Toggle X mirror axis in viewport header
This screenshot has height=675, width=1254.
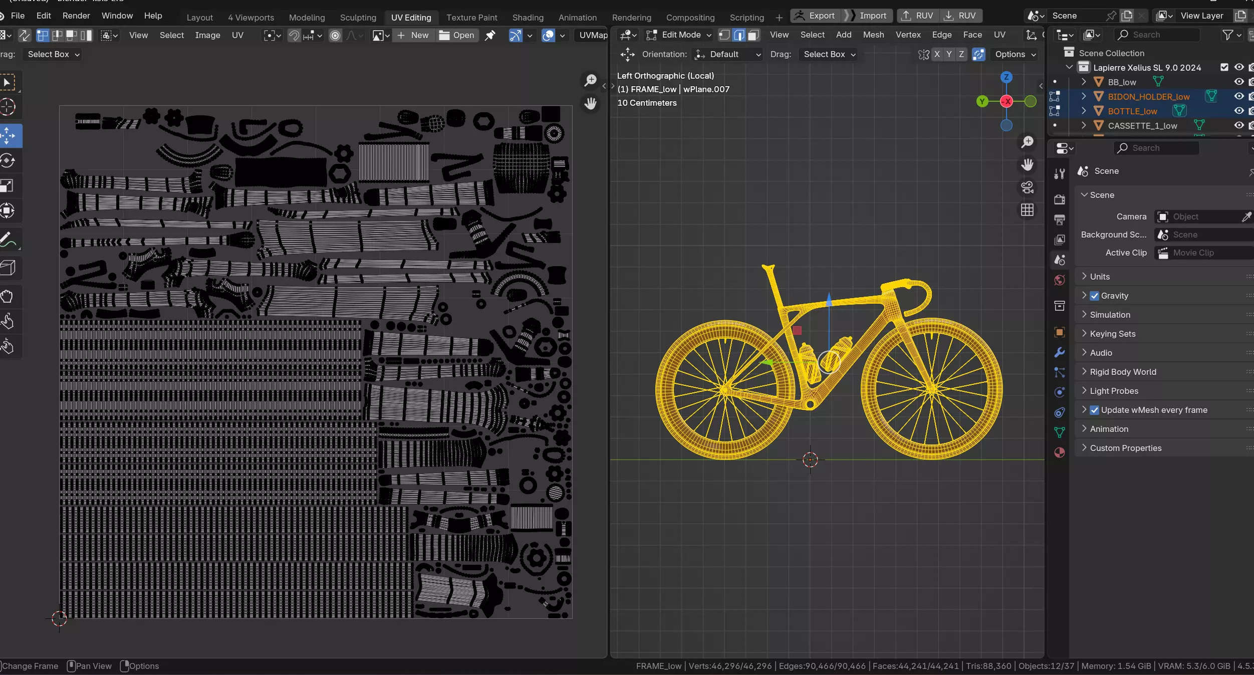pos(937,54)
